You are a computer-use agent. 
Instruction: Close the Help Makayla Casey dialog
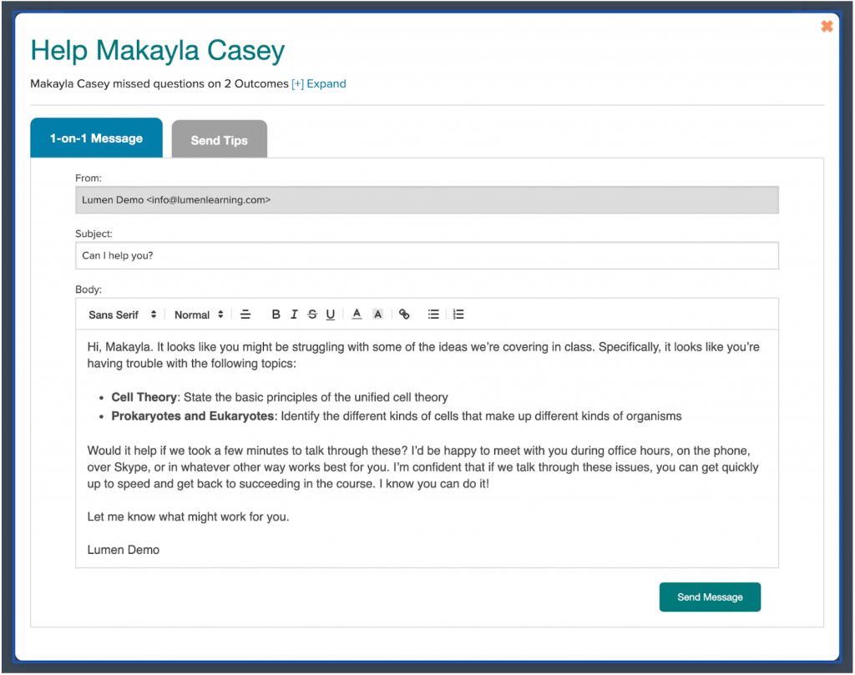[x=827, y=27]
